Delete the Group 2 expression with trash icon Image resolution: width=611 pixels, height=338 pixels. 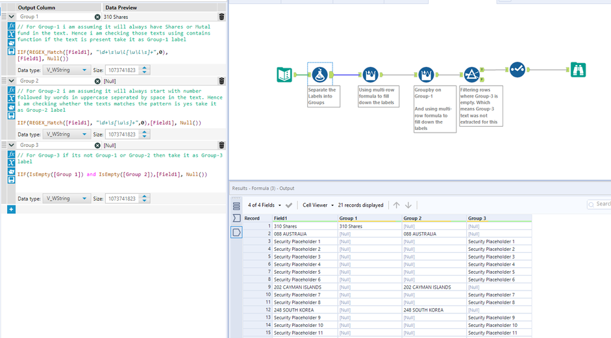(x=221, y=81)
